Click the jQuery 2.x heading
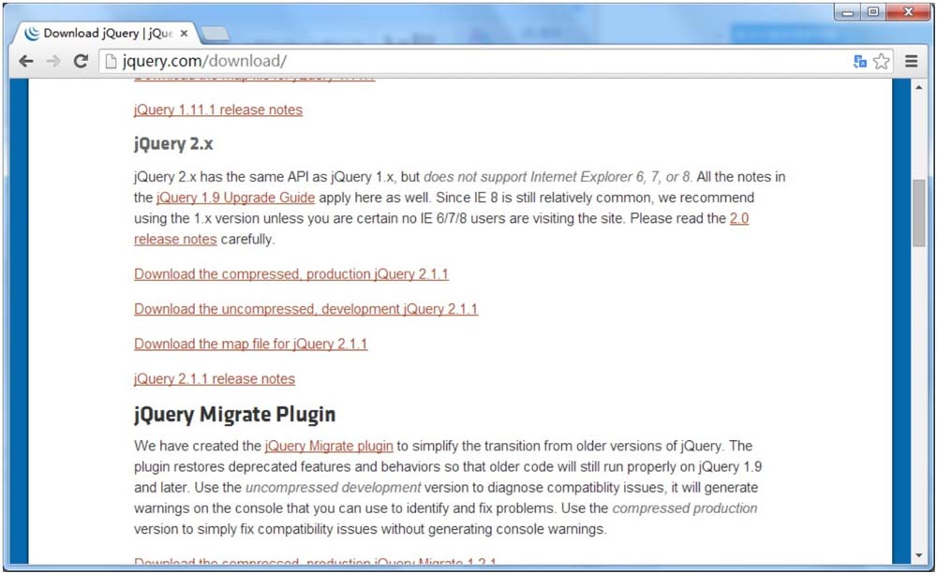 click(x=173, y=144)
